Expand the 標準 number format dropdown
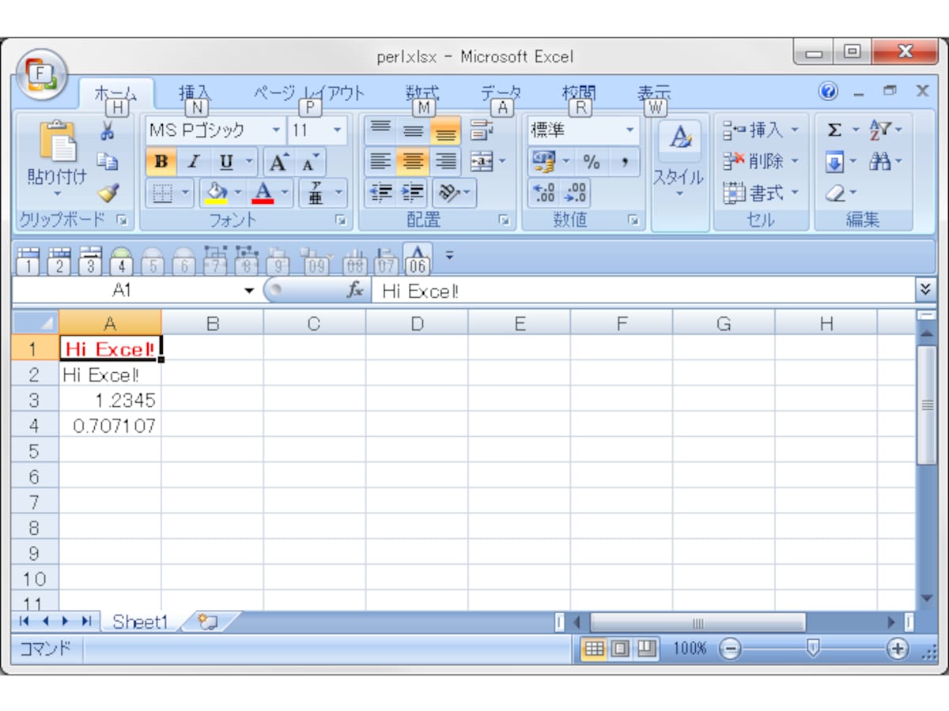Screen dimensions: 949x711 click(630, 130)
